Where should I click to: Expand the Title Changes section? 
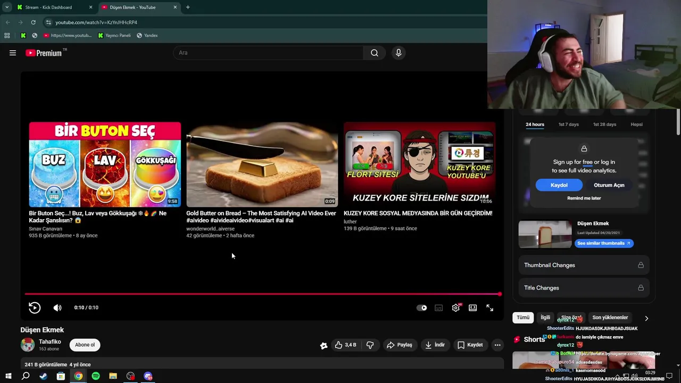pyautogui.click(x=584, y=288)
